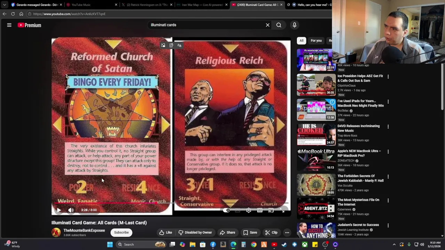The height and width of the screenshot is (250, 445).
Task: Like the video
Action: [165, 233]
